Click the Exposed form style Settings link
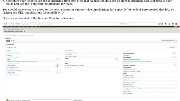The height and width of the screenshot is (101, 180). coord(138,71)
